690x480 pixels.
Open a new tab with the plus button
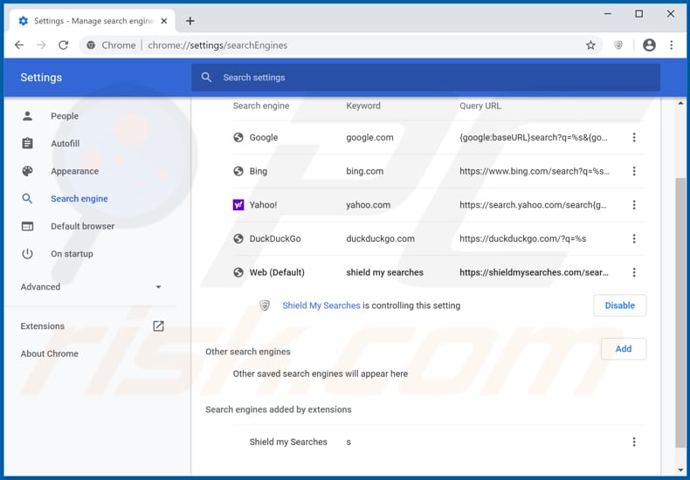(190, 21)
